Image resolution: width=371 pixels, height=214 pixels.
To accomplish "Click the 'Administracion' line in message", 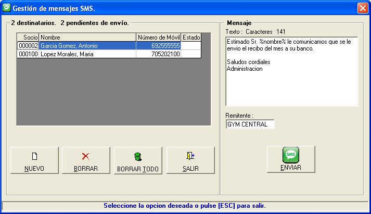I will coord(245,69).
